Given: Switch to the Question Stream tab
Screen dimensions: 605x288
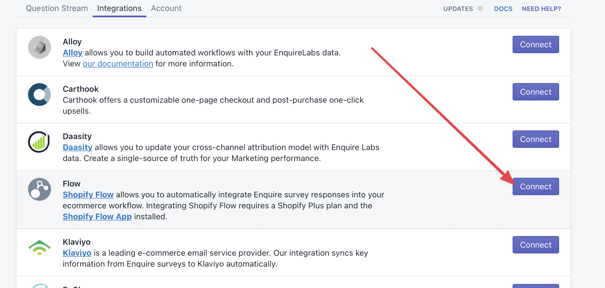Looking at the screenshot, I should point(57,8).
